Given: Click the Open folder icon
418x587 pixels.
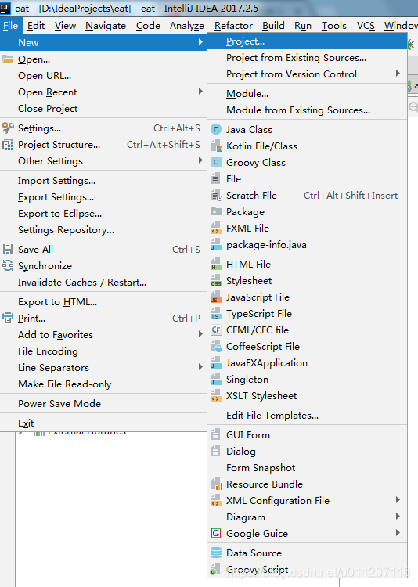Looking at the screenshot, I should [8, 59].
